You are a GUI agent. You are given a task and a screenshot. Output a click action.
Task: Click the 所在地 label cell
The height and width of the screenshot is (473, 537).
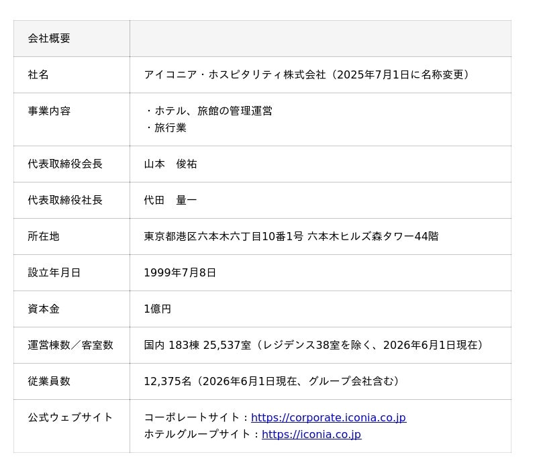(x=72, y=236)
